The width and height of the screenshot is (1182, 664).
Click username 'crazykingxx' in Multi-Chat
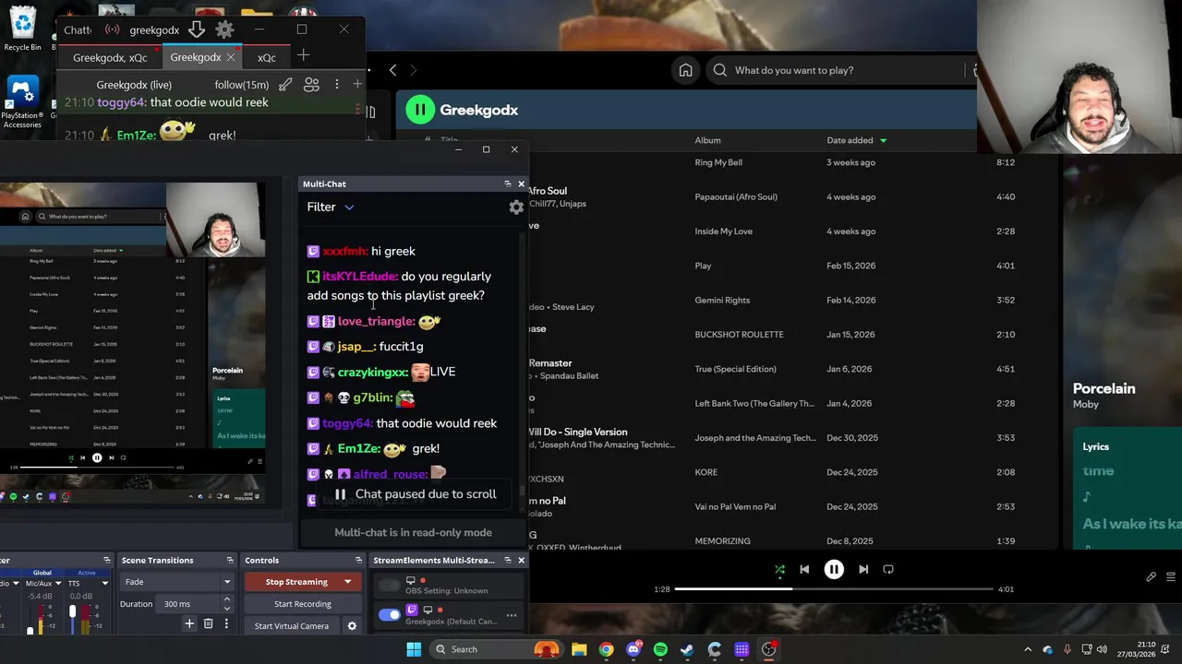373,372
